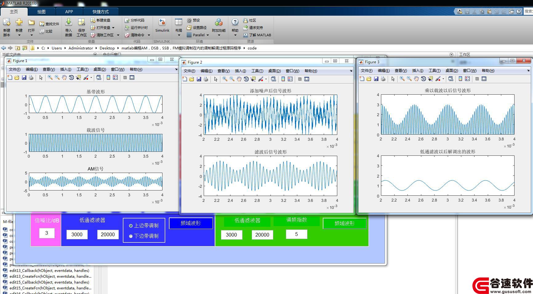Expand the 新建 dropdown arrow
This screenshot has width=533, height=294.
click(19, 35)
